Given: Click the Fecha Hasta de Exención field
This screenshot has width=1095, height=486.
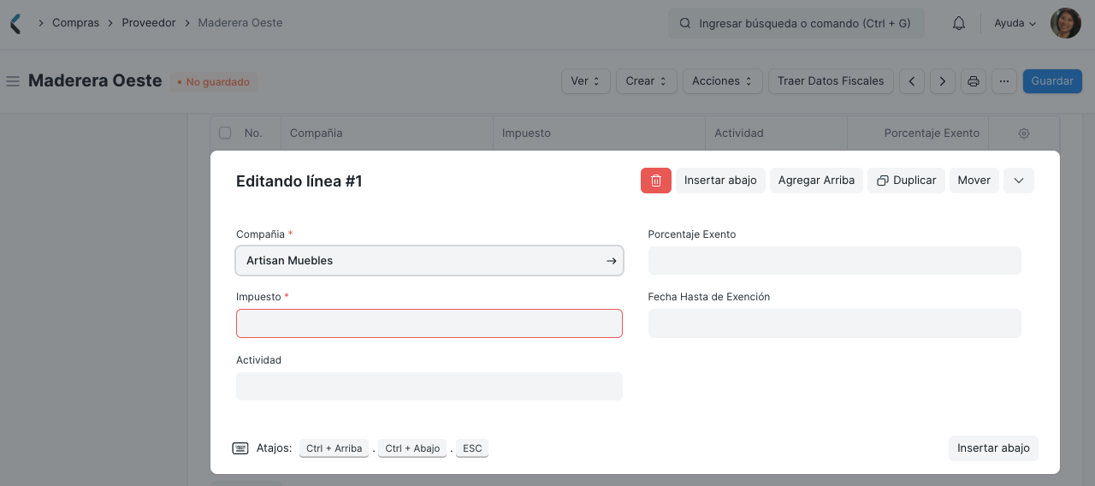Looking at the screenshot, I should (x=835, y=323).
